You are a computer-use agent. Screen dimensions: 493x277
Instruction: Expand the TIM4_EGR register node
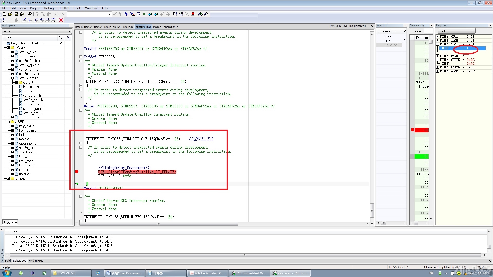(x=437, y=56)
